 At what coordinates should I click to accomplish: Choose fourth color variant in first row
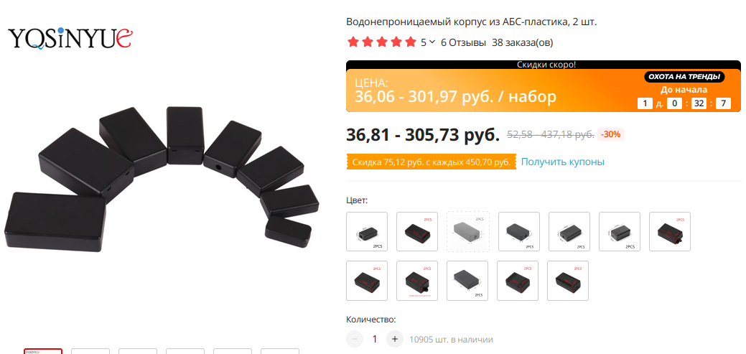(x=519, y=232)
